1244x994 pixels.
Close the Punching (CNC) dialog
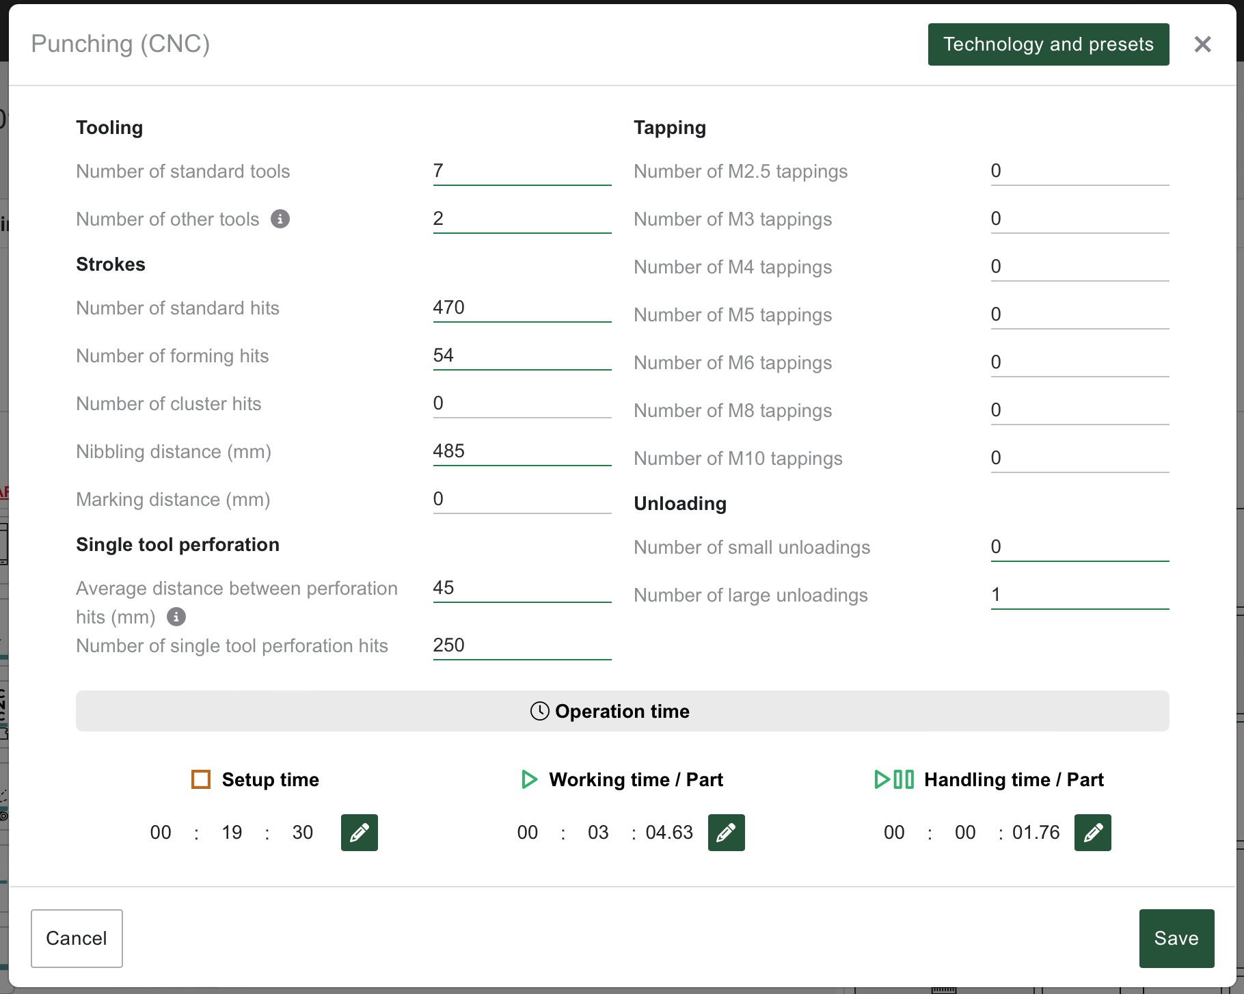(1202, 44)
